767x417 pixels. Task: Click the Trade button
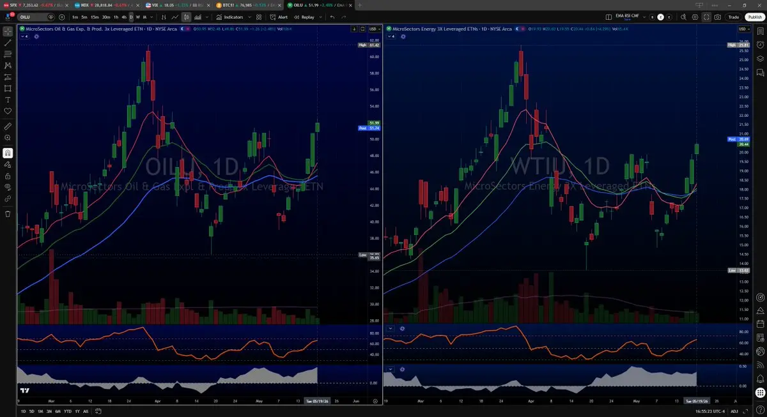point(734,17)
